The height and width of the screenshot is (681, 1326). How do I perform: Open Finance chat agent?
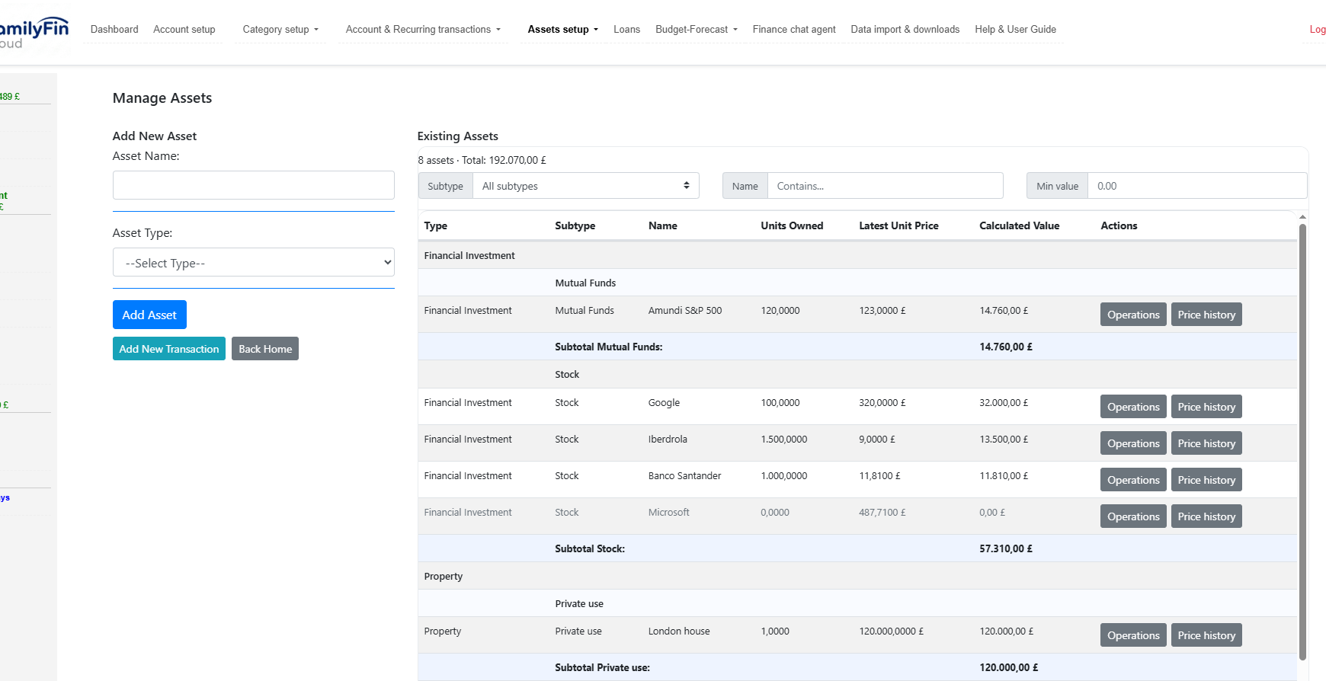tap(794, 30)
